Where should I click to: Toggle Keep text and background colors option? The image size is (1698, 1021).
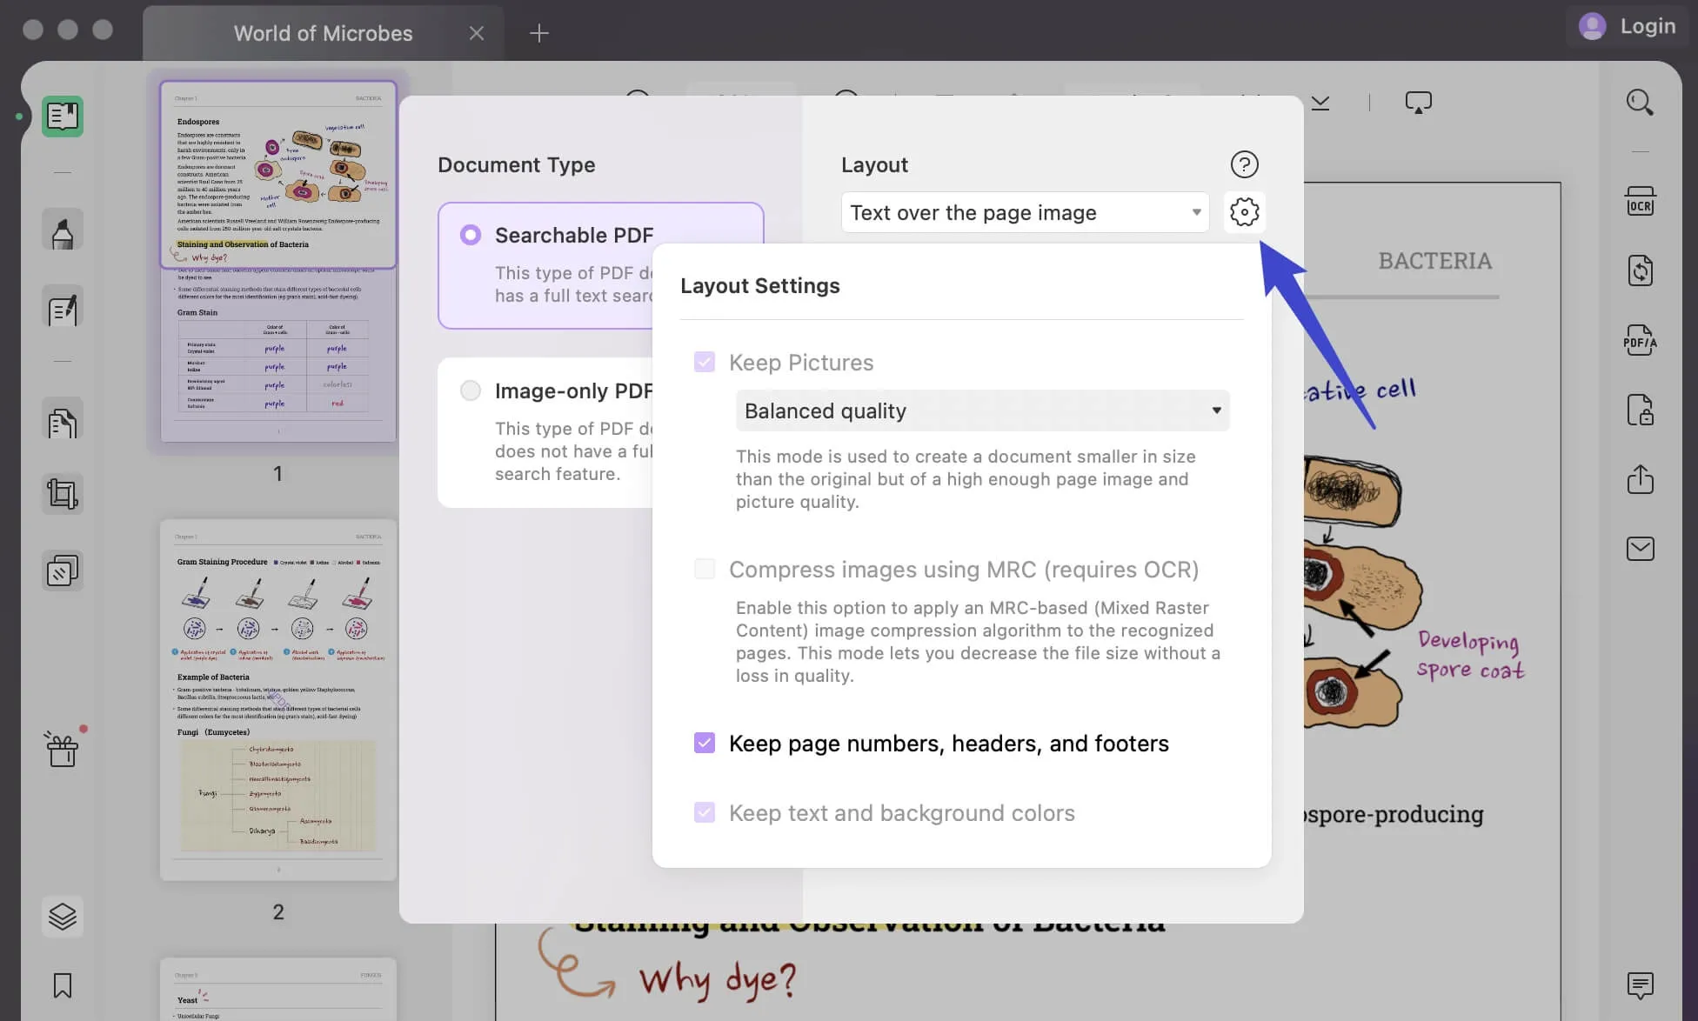point(704,812)
